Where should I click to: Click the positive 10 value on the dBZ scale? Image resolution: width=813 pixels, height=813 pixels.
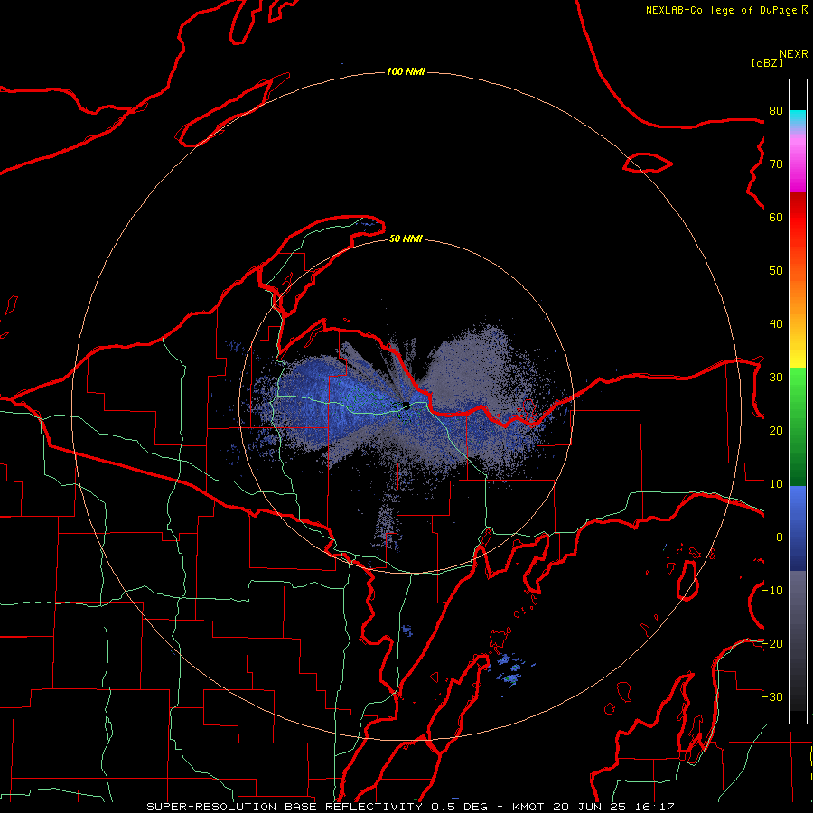[776, 484]
